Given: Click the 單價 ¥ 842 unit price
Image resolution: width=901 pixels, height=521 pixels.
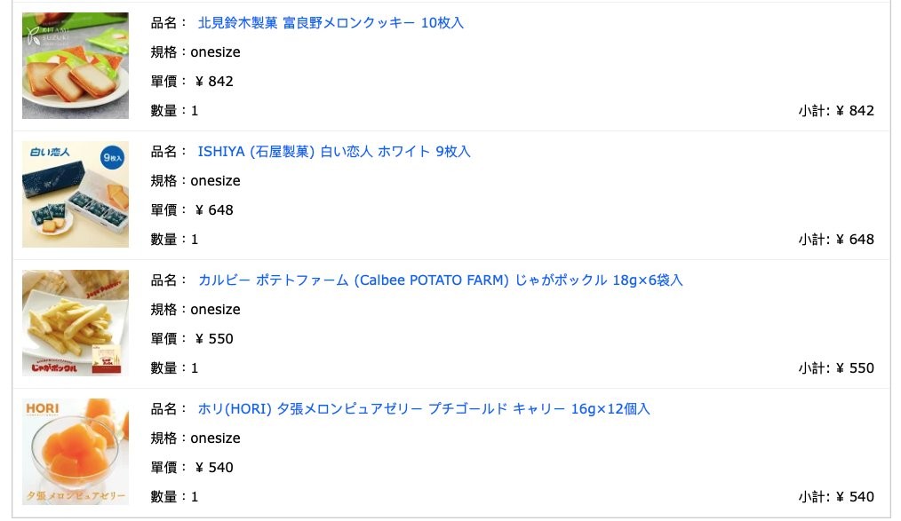Looking at the screenshot, I should coord(192,82).
